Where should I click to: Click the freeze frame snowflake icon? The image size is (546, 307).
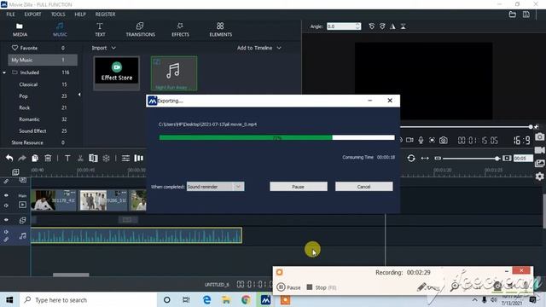pyautogui.click(x=106, y=159)
